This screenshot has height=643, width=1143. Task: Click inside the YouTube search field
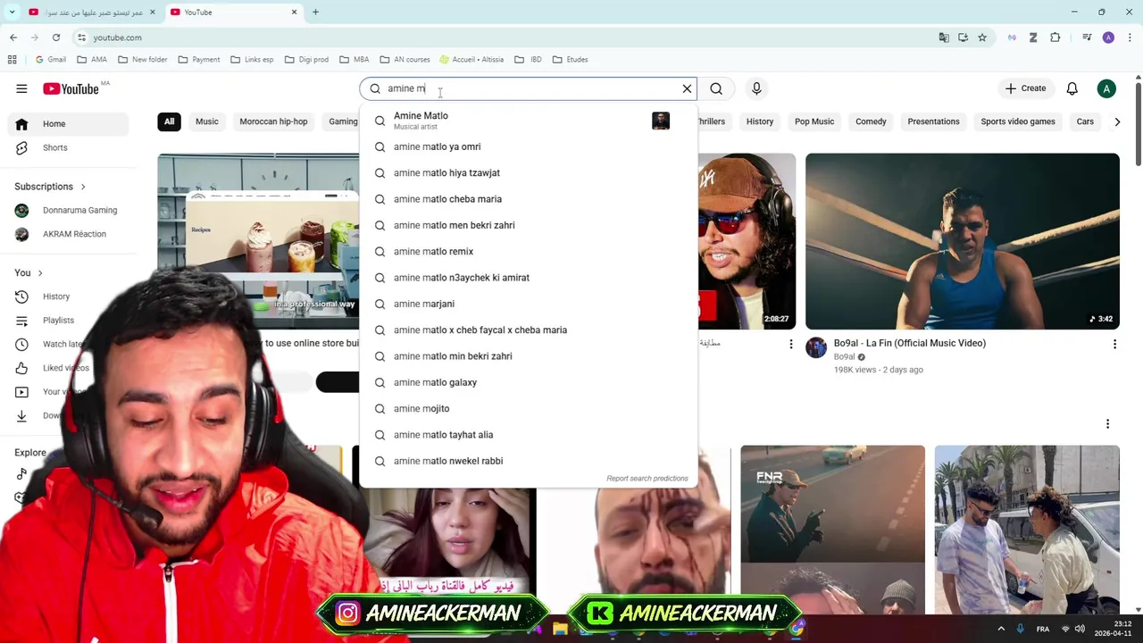pyautogui.click(x=527, y=88)
